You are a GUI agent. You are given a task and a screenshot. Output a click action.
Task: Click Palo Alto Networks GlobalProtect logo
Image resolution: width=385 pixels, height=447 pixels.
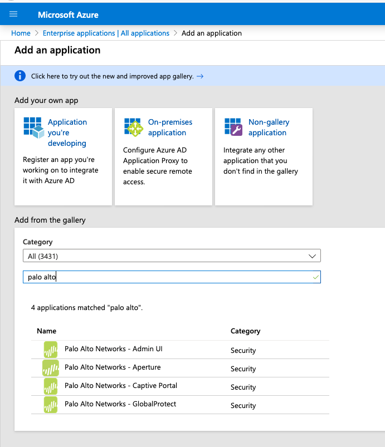tap(51, 405)
